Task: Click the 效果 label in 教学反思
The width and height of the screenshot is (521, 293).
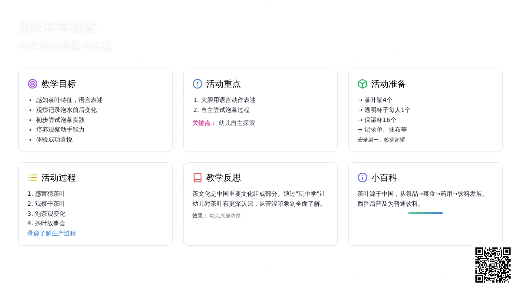Action: point(200,216)
